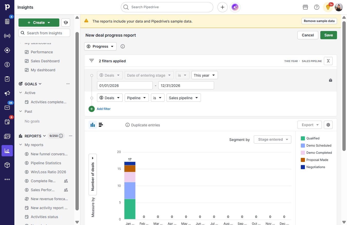Collapse the filters panel button
The image size is (347, 225).
pyautogui.click(x=328, y=61)
